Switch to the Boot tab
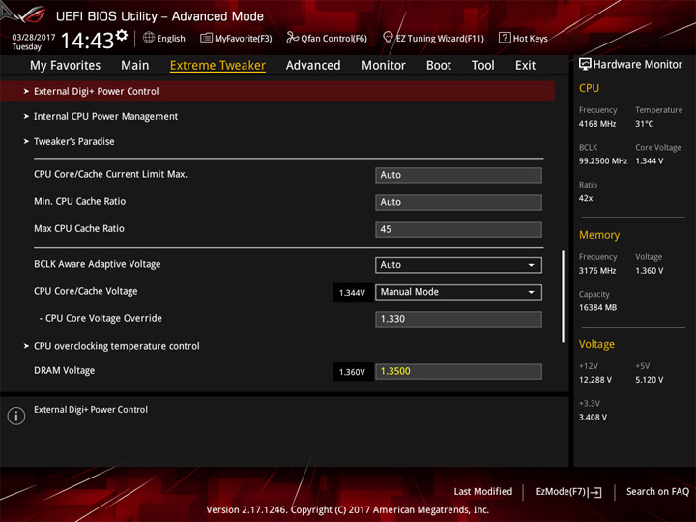This screenshot has width=696, height=522. point(439,66)
